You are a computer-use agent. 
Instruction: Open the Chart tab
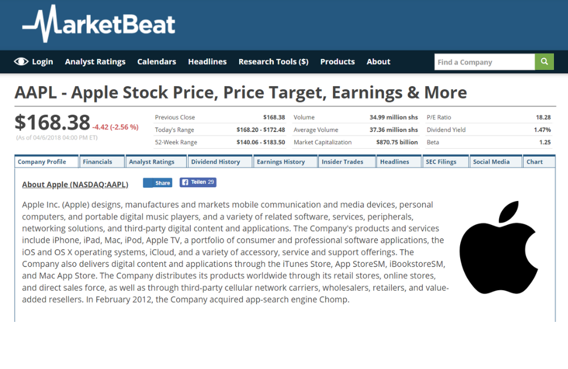pyautogui.click(x=534, y=162)
